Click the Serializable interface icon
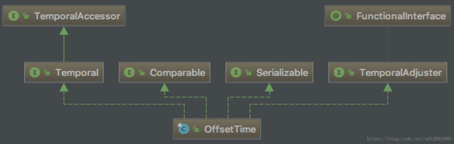454x144 pixels. click(236, 72)
